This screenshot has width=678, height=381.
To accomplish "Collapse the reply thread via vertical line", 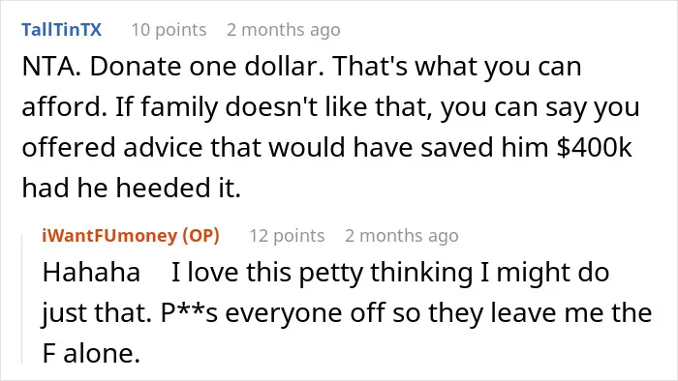I will tap(22, 298).
